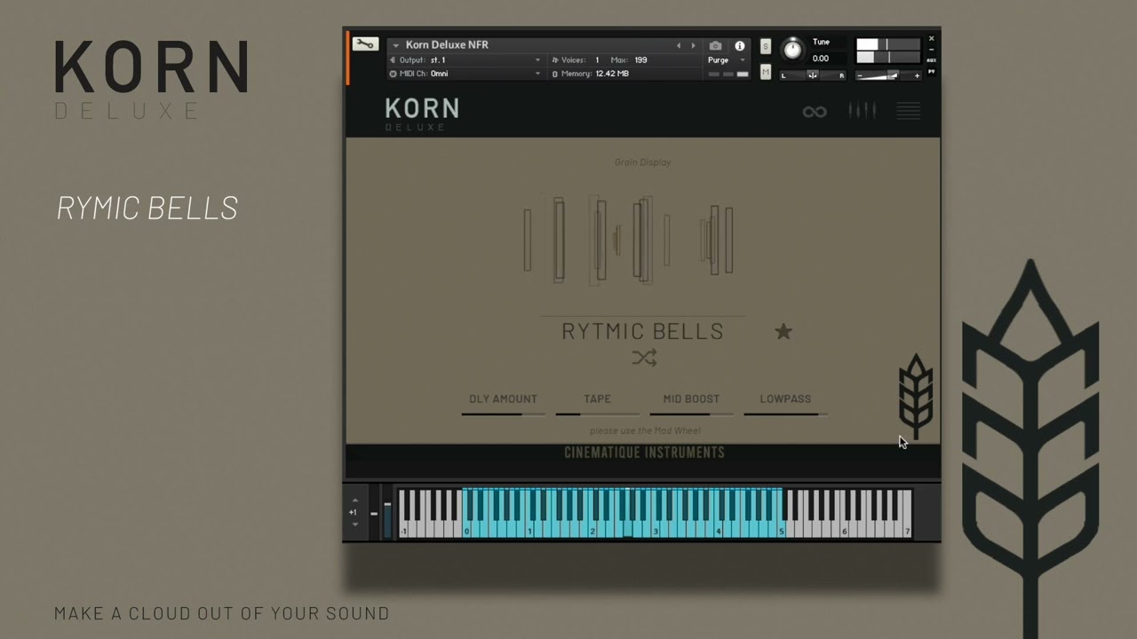Image resolution: width=1137 pixels, height=639 pixels.
Task: Close the instrument with X button
Action: point(931,39)
